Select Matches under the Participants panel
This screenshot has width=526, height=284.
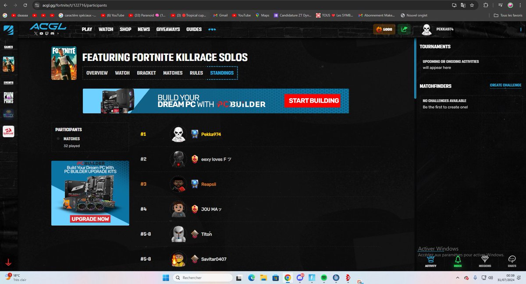pyautogui.click(x=71, y=138)
